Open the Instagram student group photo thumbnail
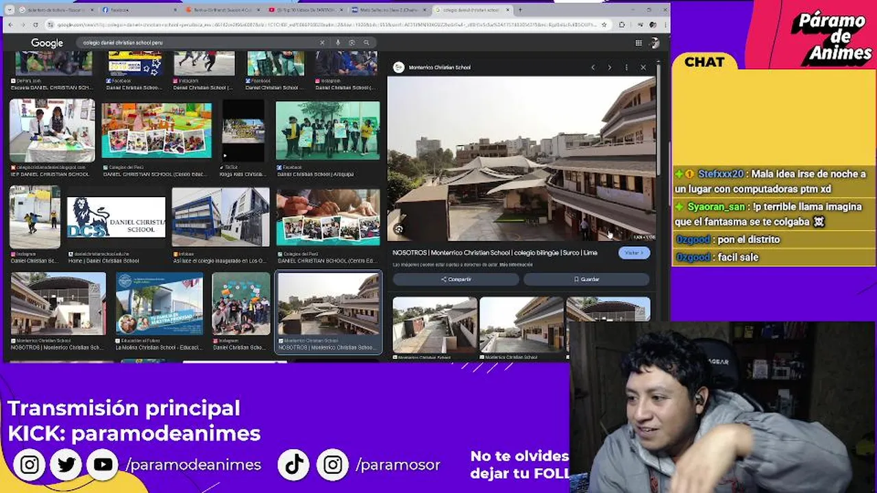 coord(241,303)
